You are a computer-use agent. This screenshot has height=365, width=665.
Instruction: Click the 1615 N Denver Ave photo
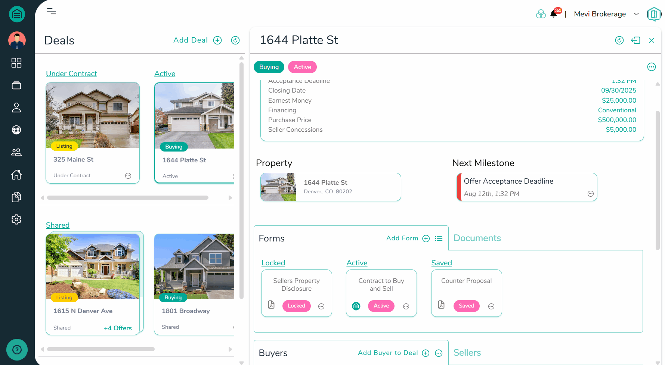93,266
